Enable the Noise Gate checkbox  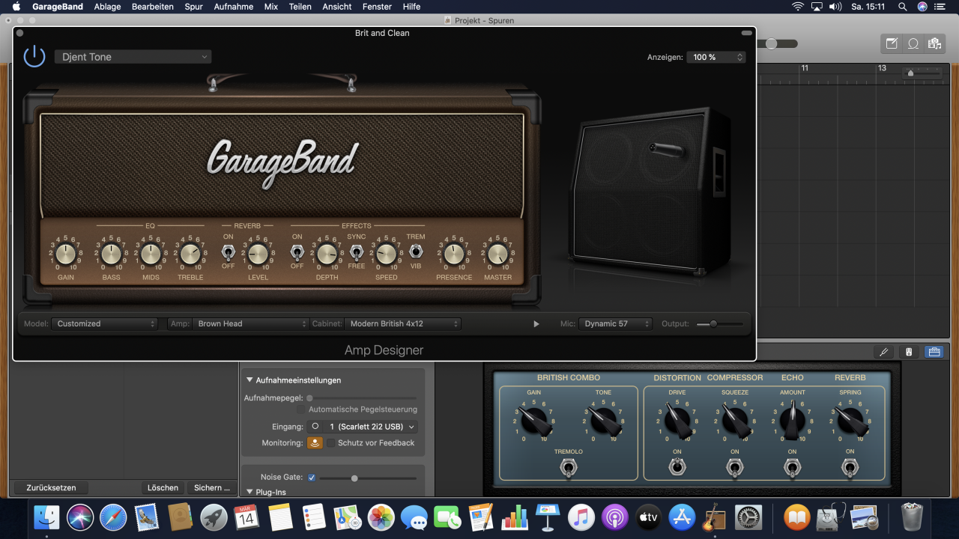(x=312, y=478)
